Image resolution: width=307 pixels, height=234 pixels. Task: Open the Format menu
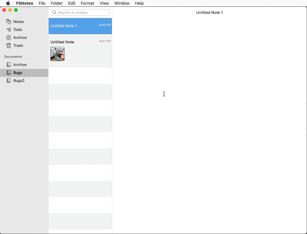coord(87,3)
